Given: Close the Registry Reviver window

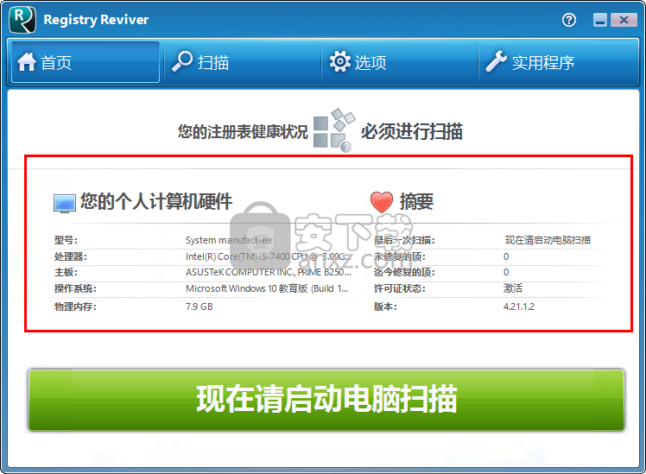Looking at the screenshot, I should click(x=624, y=20).
